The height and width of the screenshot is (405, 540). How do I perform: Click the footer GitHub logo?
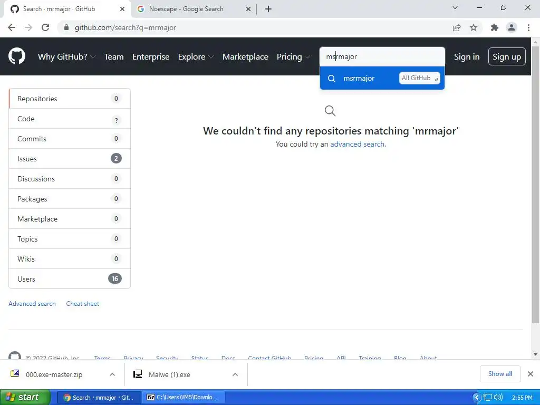pos(14,355)
